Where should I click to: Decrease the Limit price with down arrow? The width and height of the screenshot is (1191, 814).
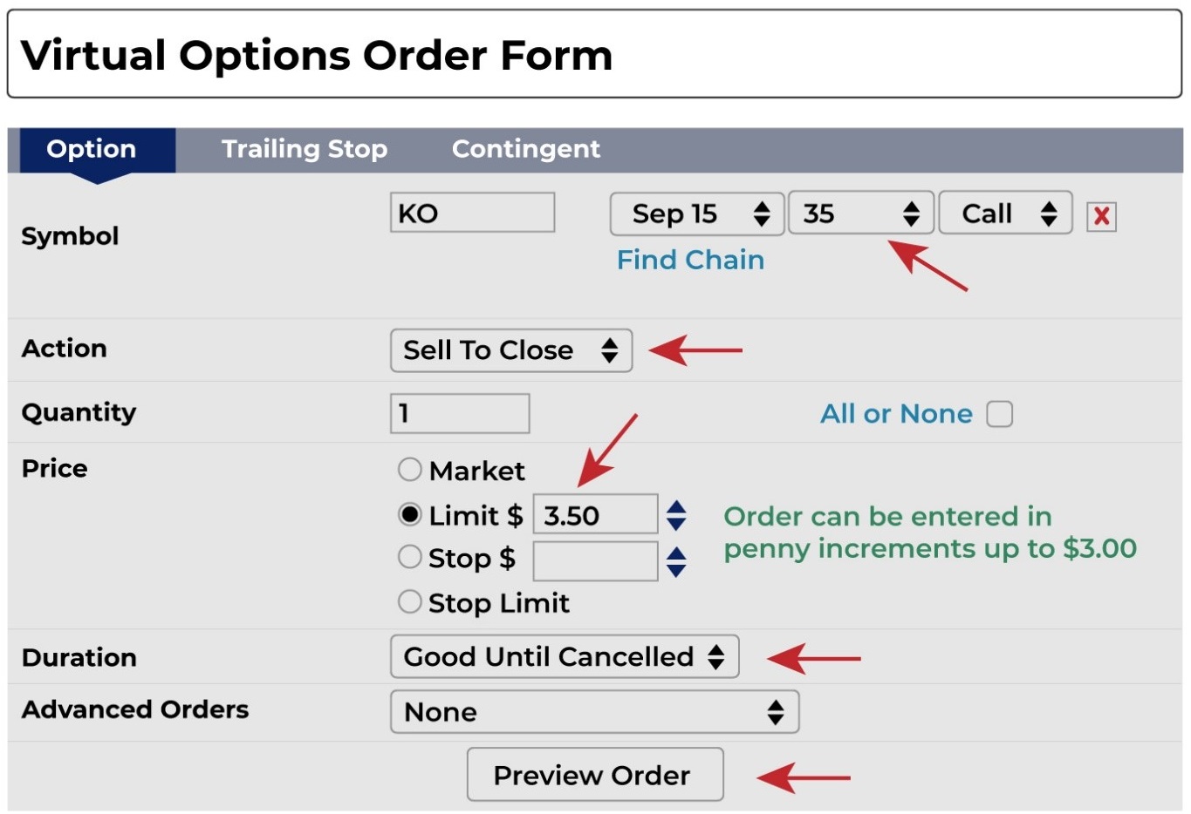[676, 524]
